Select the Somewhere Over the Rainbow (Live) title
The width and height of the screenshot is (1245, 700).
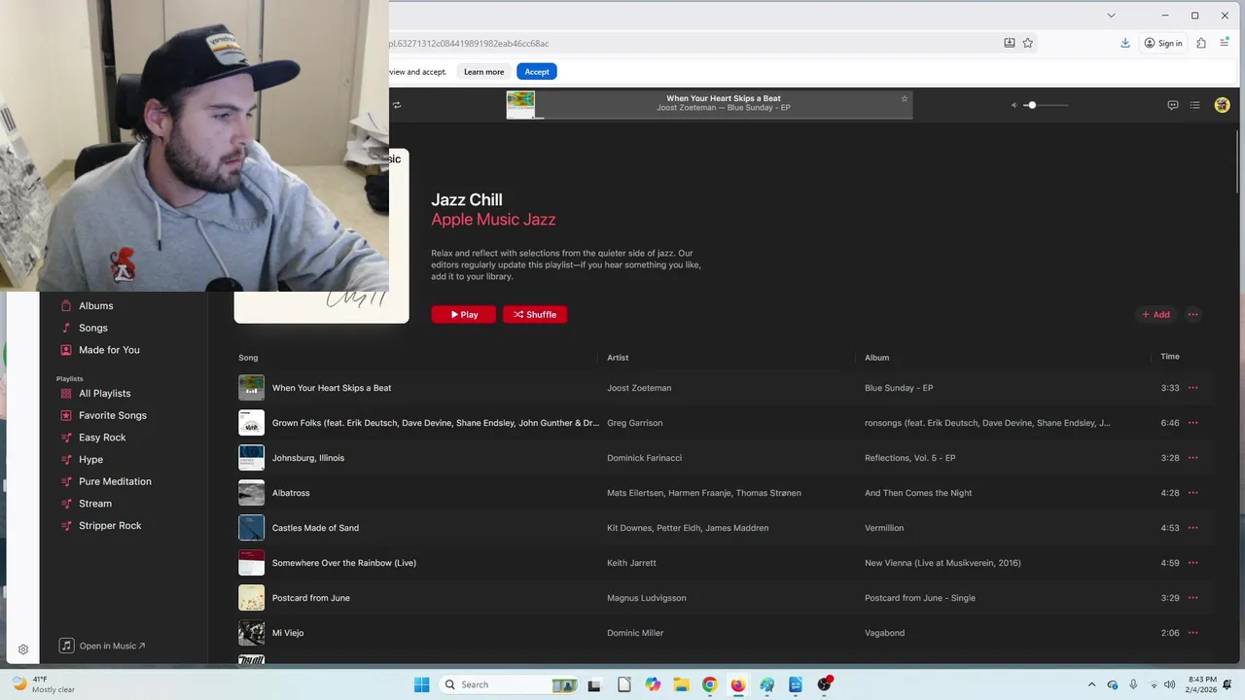click(344, 563)
